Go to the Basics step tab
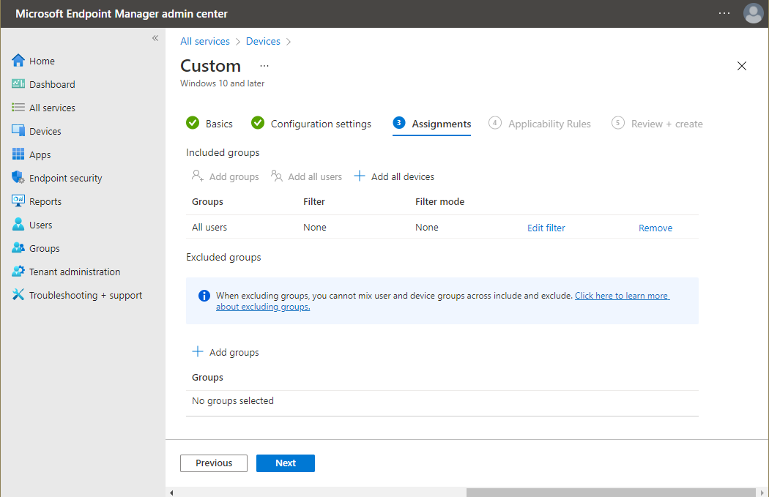This screenshot has width=769, height=497. (209, 124)
